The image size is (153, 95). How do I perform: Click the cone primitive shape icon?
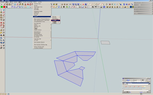point(115,7)
